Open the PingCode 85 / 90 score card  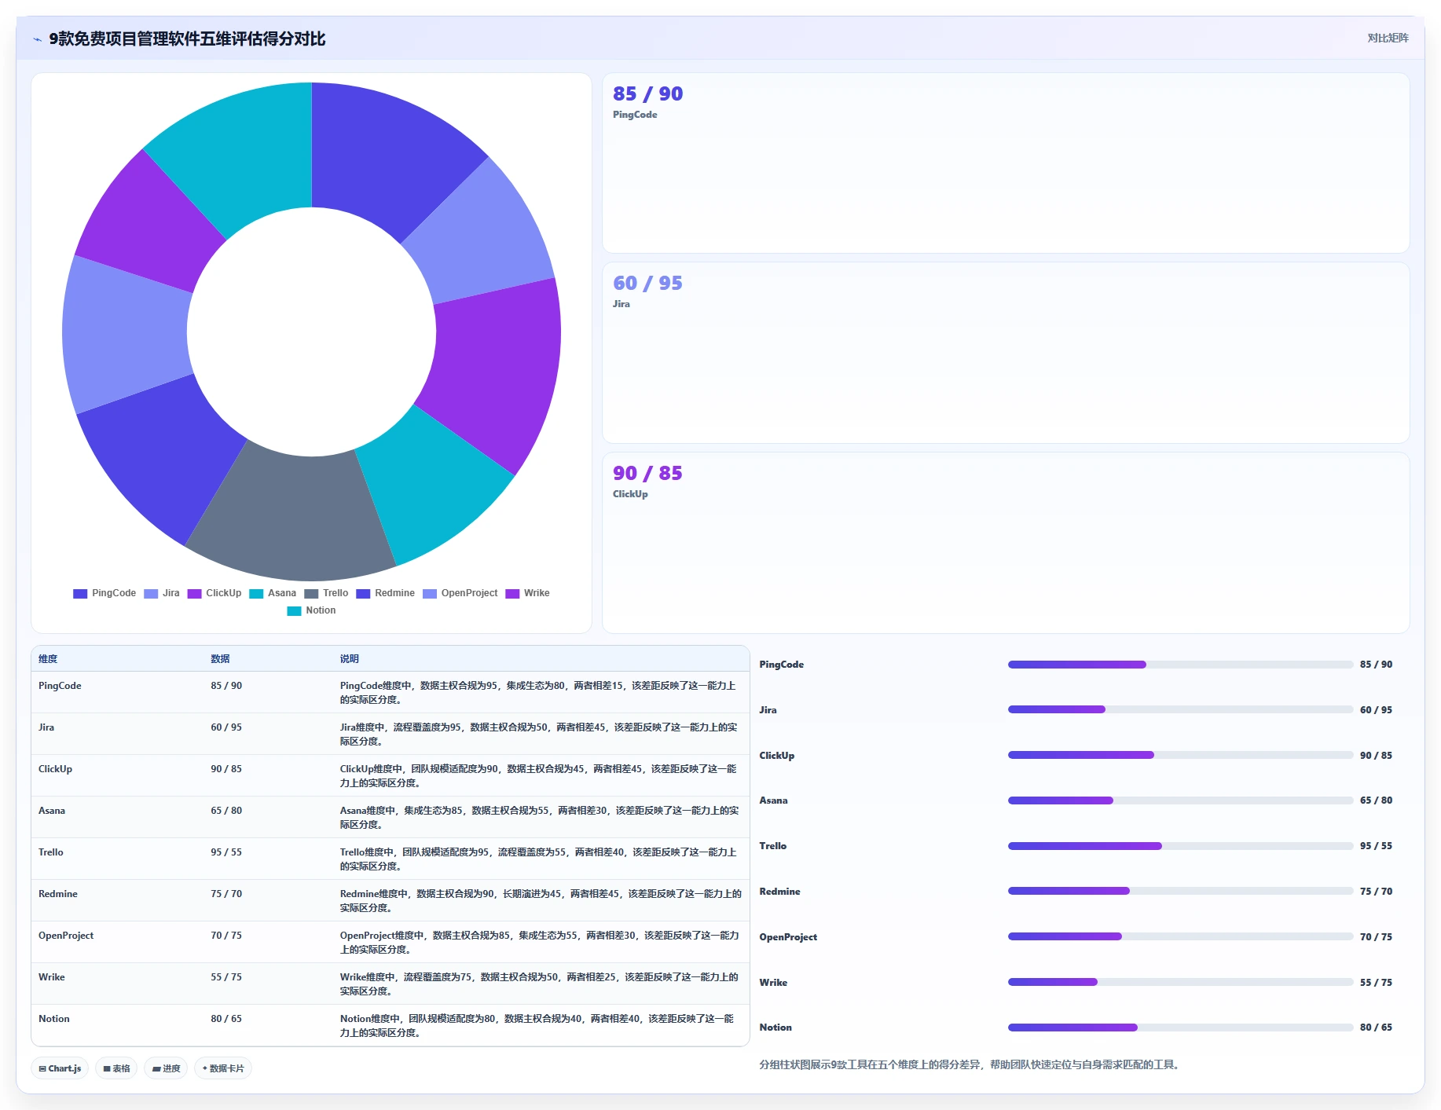1006,163
